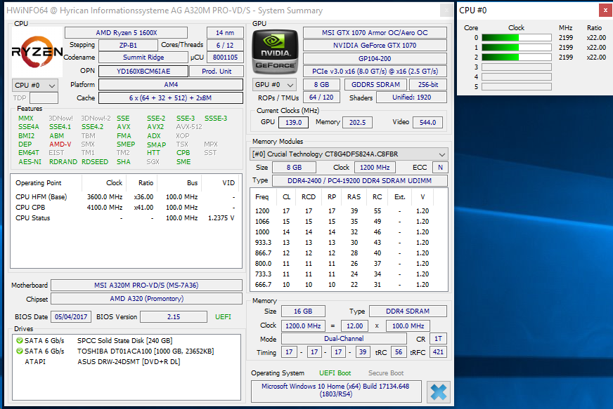Click Core 1 clock bar
The width and height of the screenshot is (613, 409).
[517, 48]
